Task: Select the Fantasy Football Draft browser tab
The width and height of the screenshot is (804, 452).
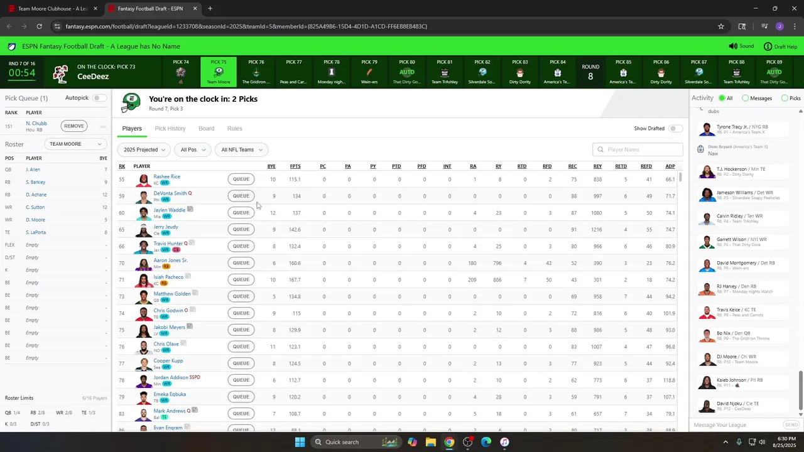Action: (x=153, y=9)
